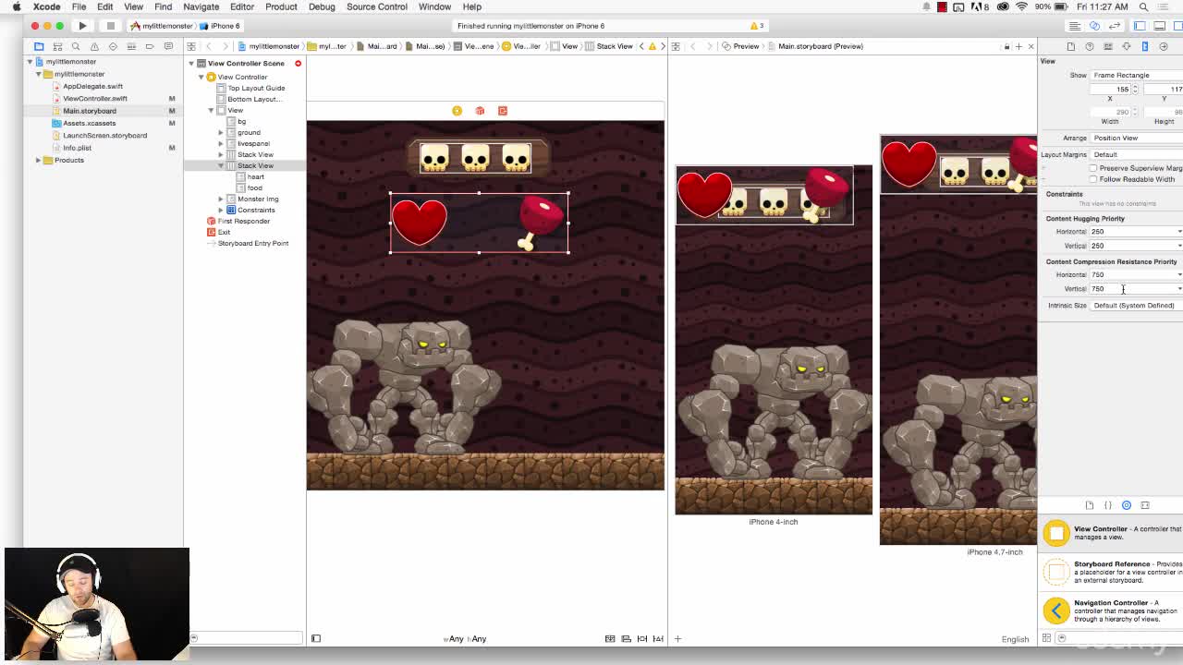The width and height of the screenshot is (1183, 665).
Task: Open the Show Frame Rectangle dropdown
Action: pos(1137,75)
